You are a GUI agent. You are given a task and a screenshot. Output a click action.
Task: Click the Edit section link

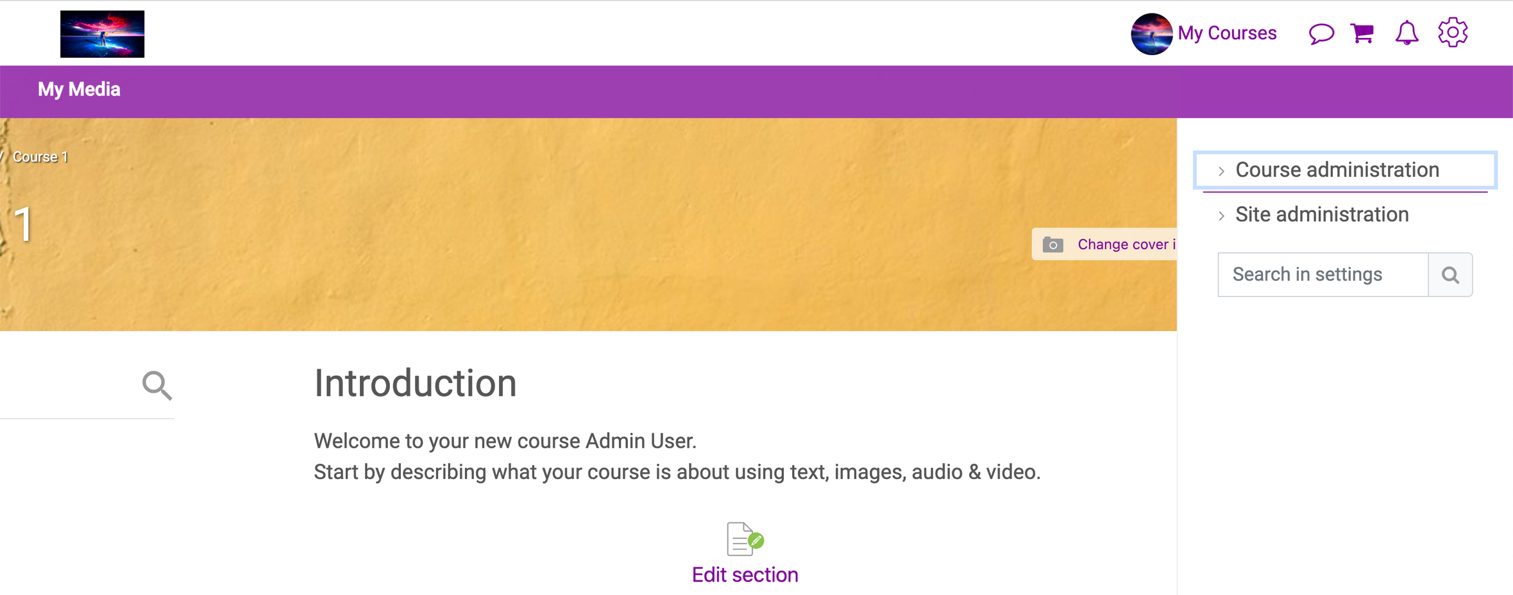[x=745, y=575]
